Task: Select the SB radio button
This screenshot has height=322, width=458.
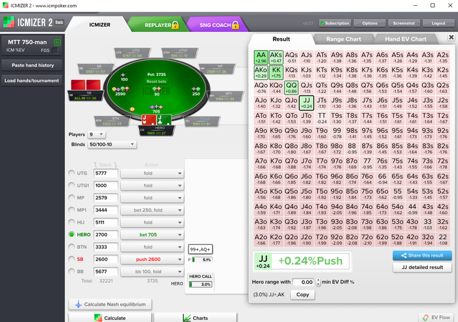Action: coord(71,259)
